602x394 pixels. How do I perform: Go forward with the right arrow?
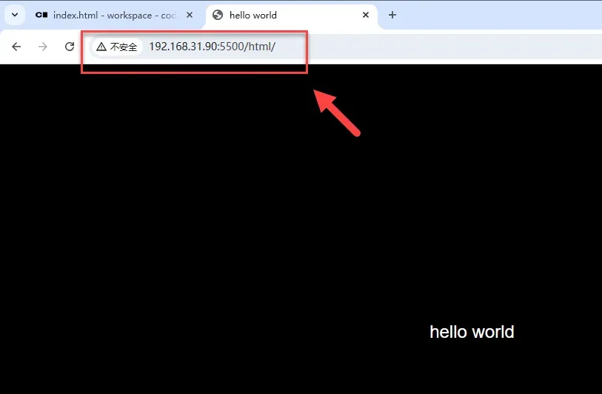coord(43,47)
